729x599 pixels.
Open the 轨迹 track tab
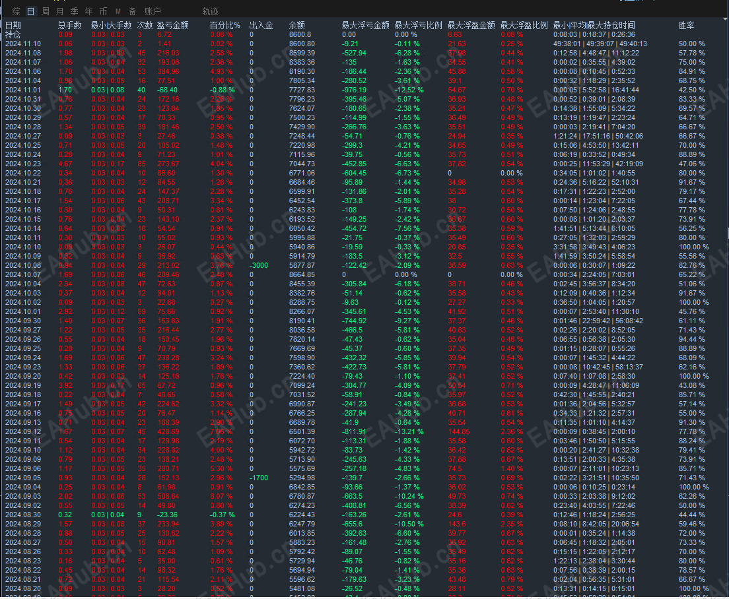tap(210, 11)
